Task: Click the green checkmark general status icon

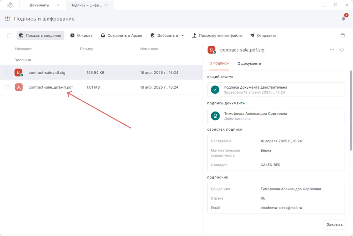Action: tap(215, 89)
